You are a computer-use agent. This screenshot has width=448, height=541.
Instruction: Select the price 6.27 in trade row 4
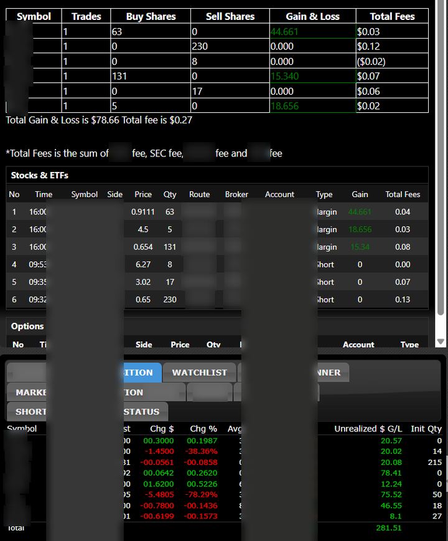pyautogui.click(x=143, y=264)
